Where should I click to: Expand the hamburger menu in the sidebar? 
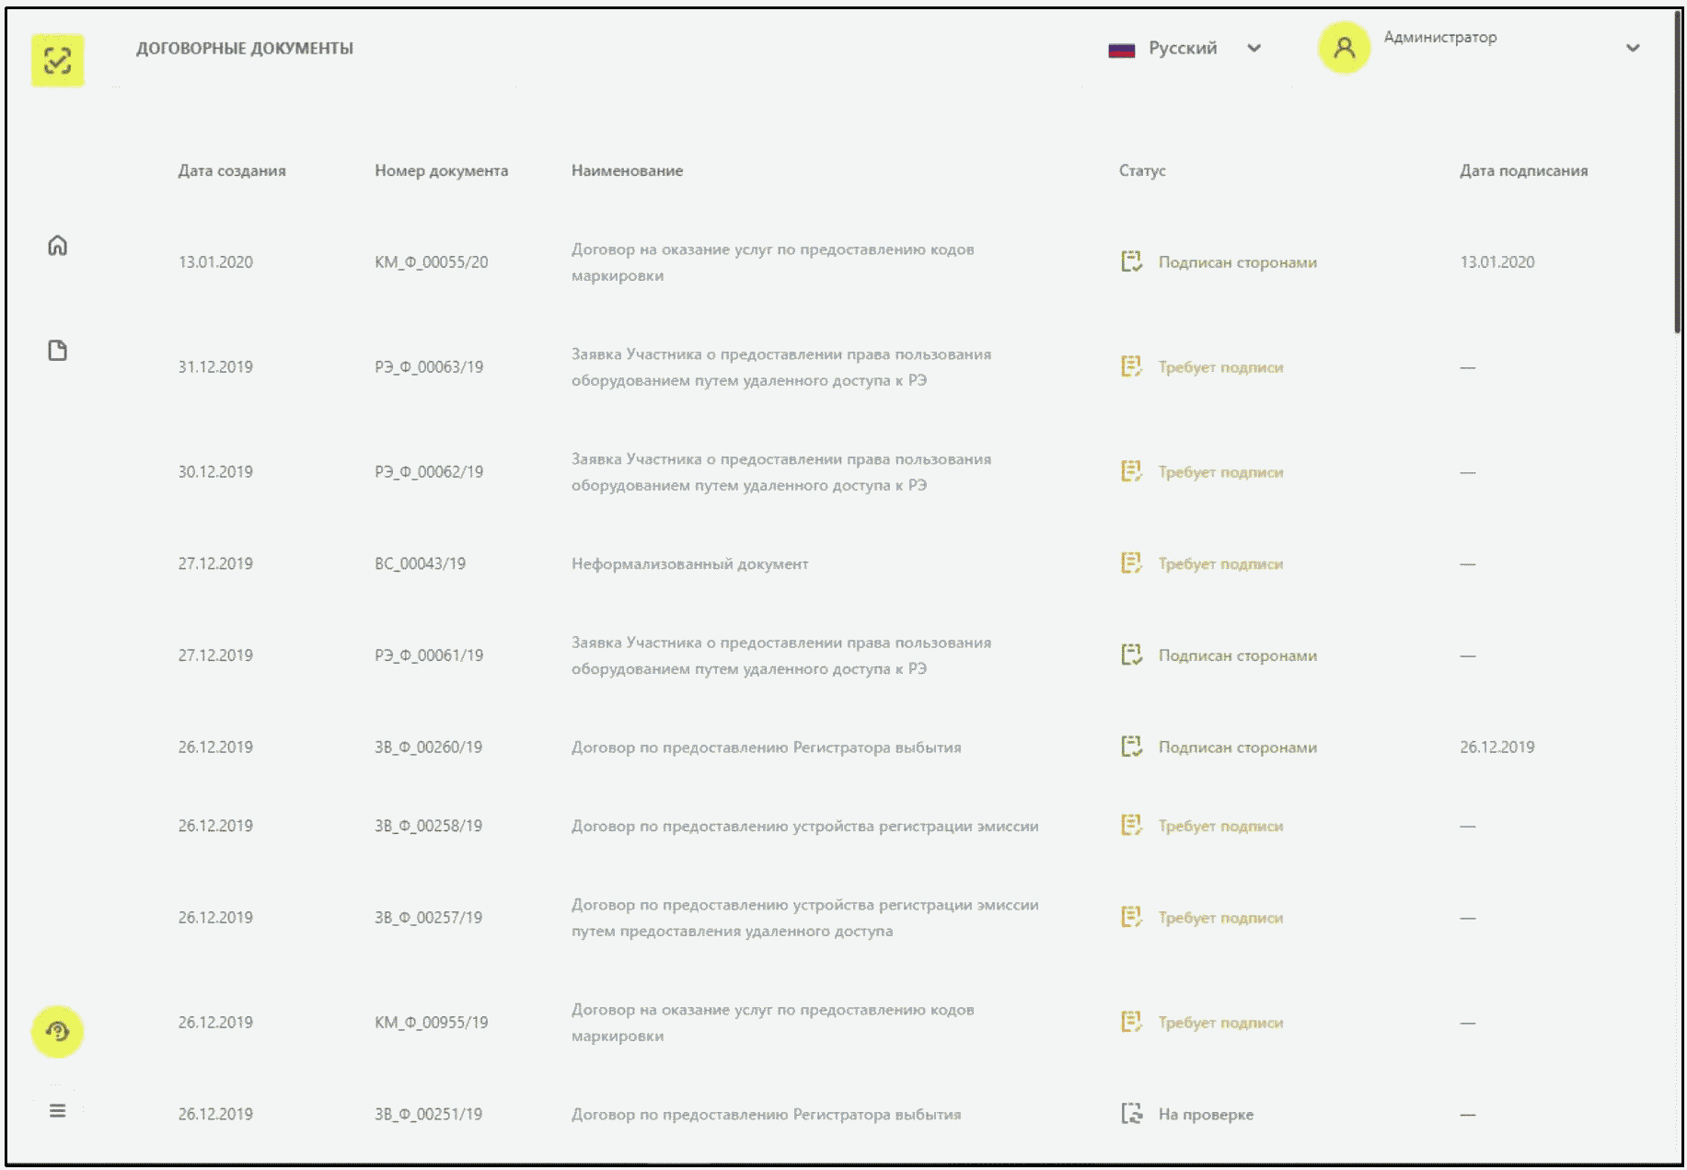[57, 1111]
